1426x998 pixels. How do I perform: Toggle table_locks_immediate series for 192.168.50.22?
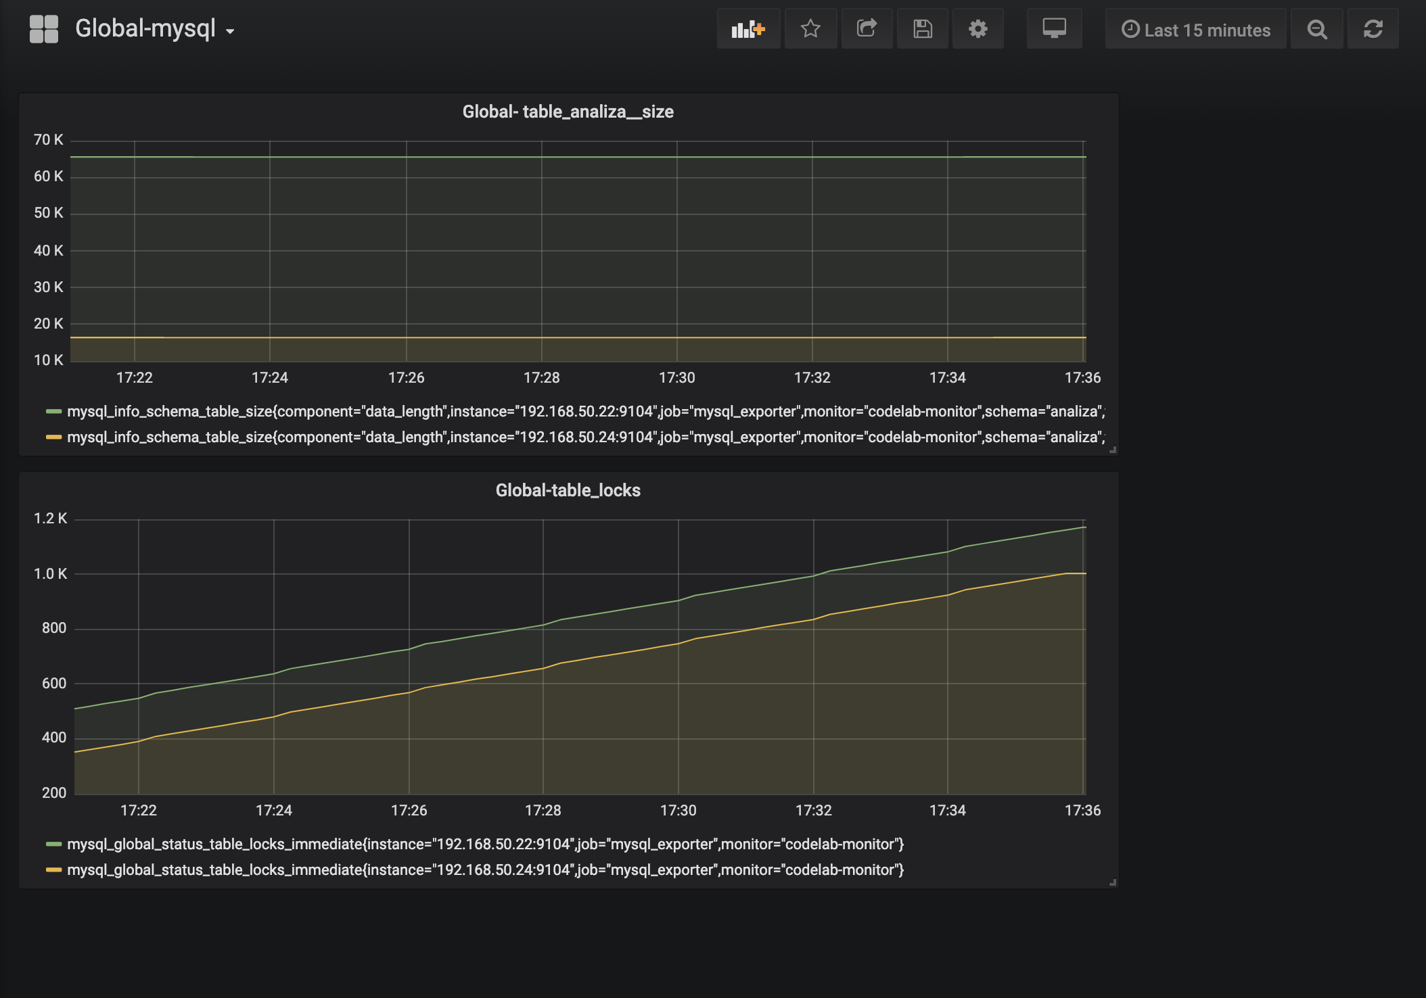[486, 844]
